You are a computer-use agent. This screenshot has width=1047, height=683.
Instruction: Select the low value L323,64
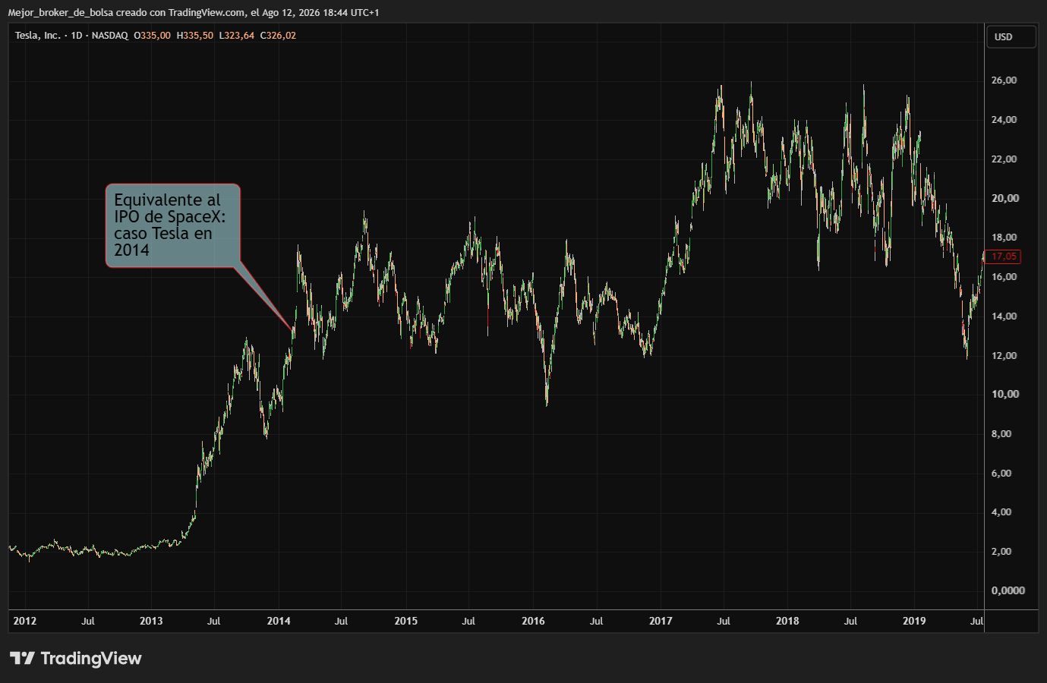pyautogui.click(x=236, y=36)
